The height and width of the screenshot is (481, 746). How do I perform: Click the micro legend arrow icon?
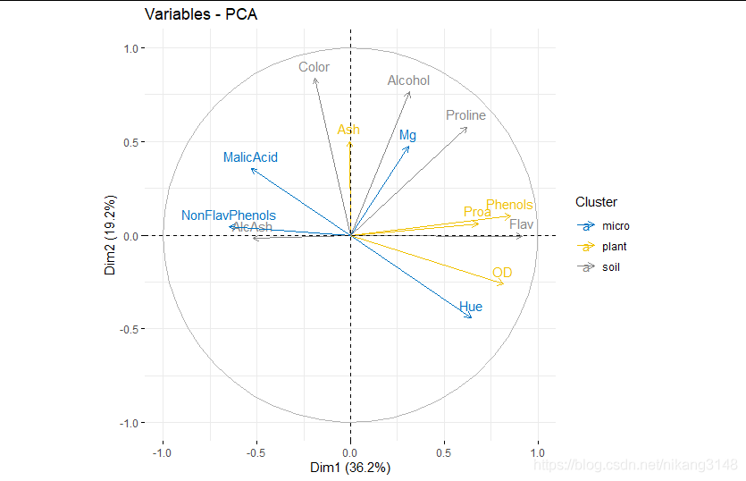[586, 225]
